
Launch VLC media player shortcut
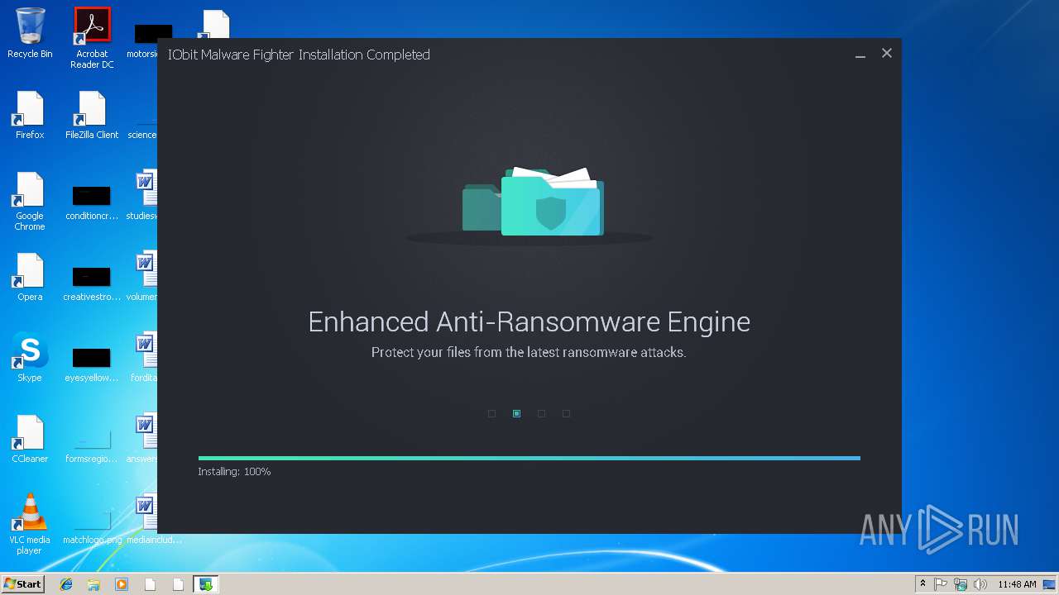(x=30, y=525)
